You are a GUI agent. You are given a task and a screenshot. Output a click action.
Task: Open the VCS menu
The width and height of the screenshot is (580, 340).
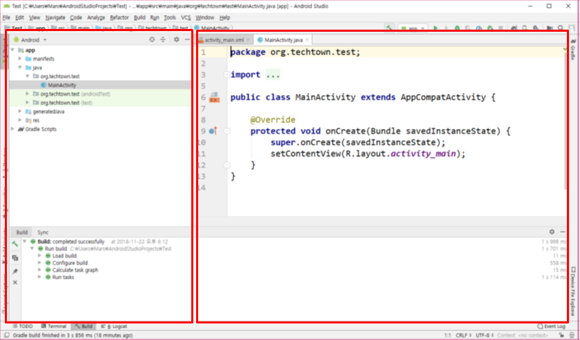coord(186,17)
